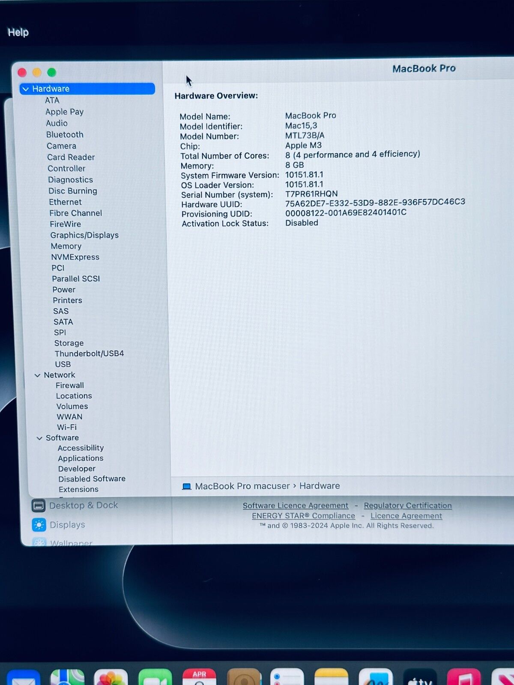514x685 pixels.
Task: Select Printers in the sidebar
Action: [67, 301]
